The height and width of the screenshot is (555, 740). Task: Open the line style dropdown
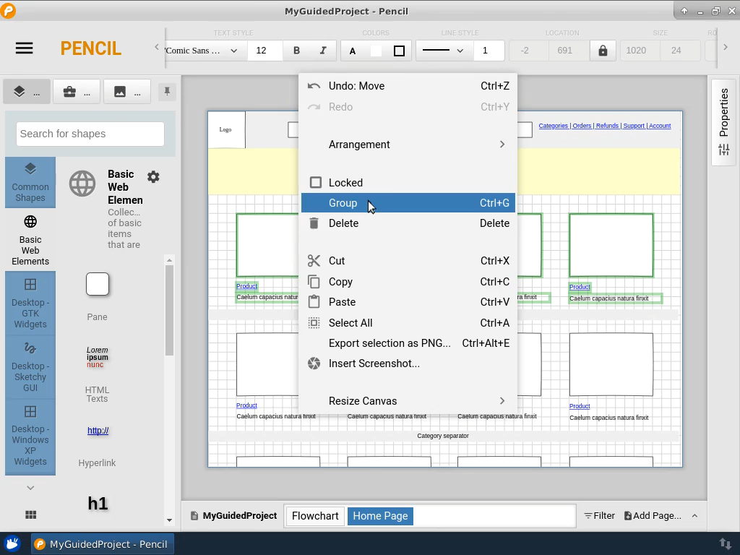[x=443, y=51]
